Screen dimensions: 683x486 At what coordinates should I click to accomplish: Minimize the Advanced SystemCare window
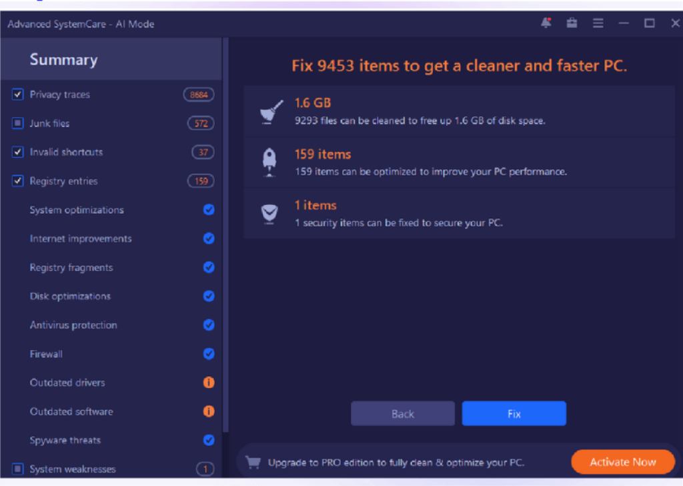(x=624, y=23)
